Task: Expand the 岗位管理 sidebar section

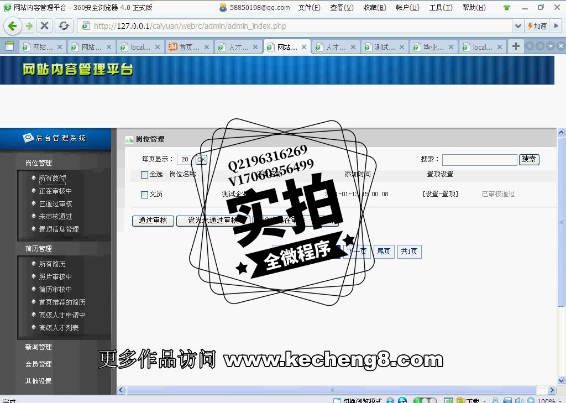Action: pyautogui.click(x=38, y=163)
